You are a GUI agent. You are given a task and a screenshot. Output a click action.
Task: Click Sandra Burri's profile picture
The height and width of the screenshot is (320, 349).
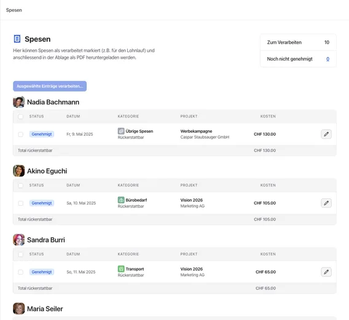click(18, 240)
